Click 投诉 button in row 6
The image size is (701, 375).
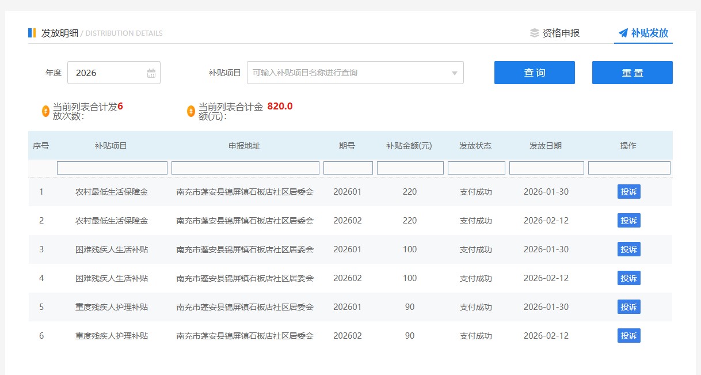pos(628,336)
